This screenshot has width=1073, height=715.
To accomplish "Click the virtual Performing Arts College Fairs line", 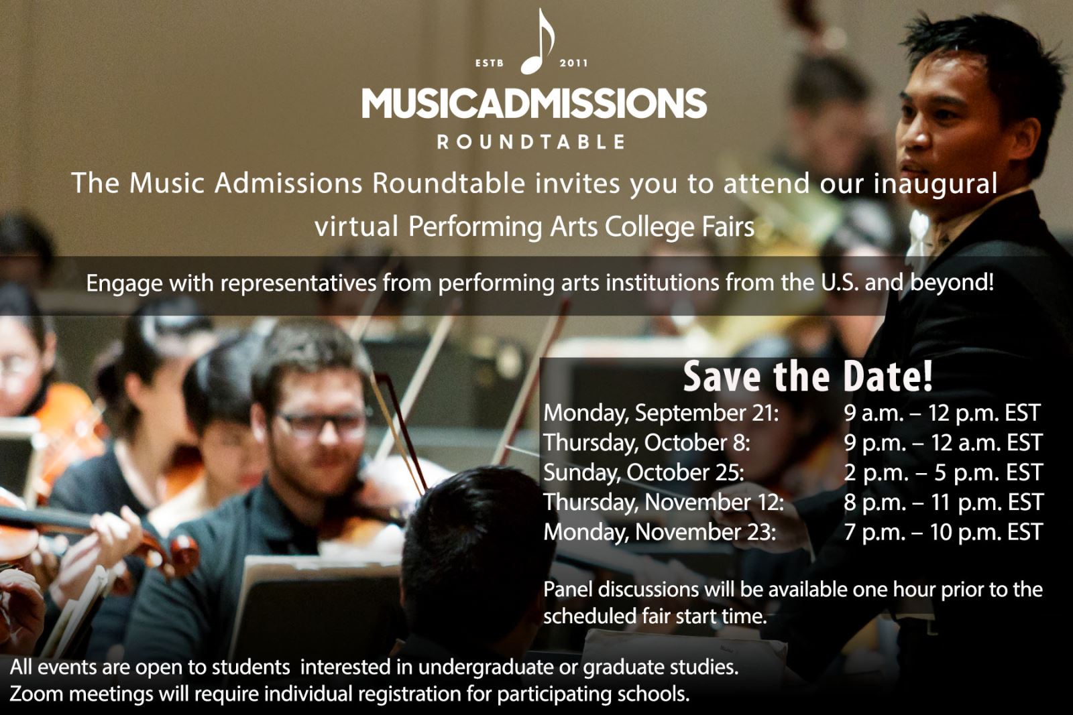I will [534, 226].
